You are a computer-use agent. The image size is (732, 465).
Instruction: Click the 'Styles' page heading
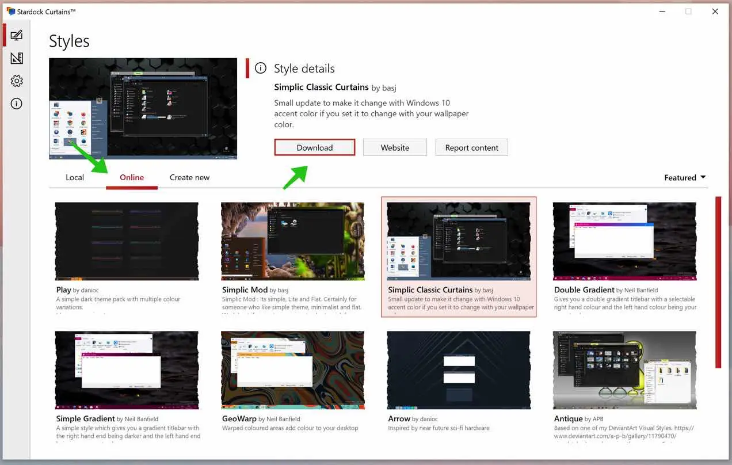(69, 41)
